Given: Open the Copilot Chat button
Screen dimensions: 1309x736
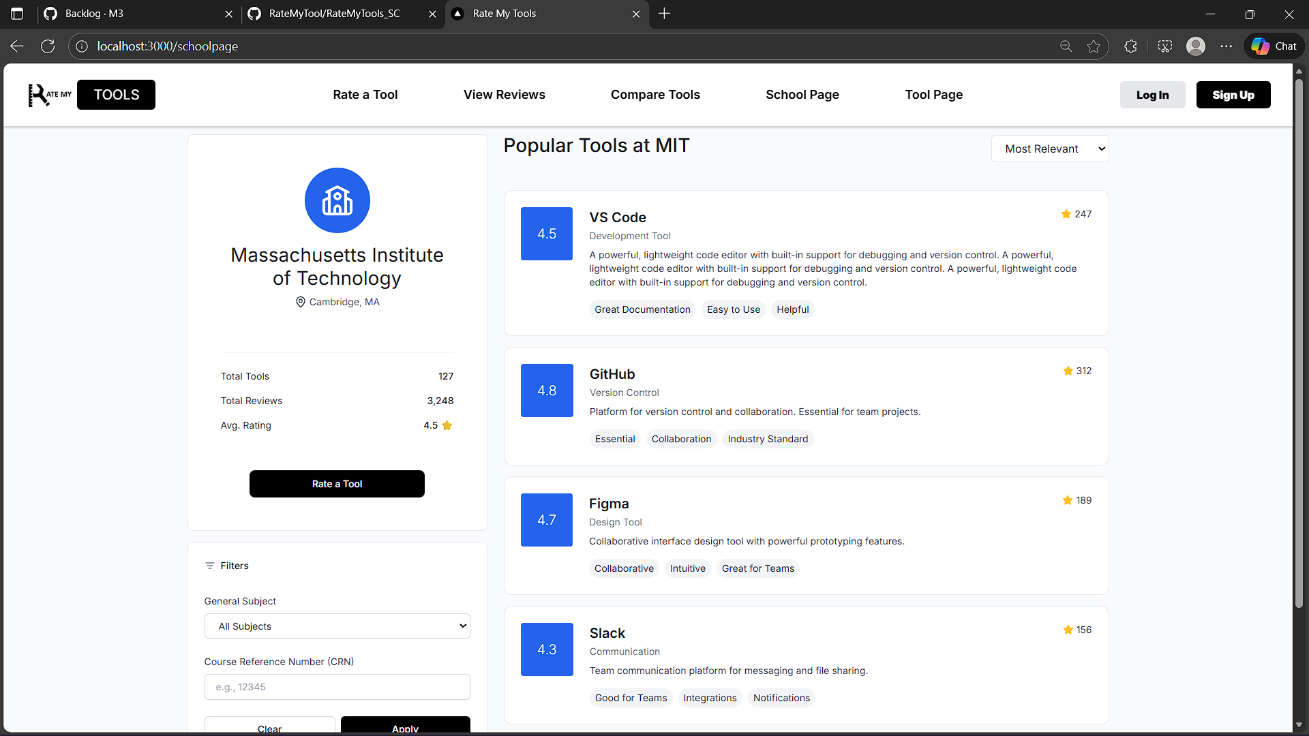Looking at the screenshot, I should pos(1274,46).
